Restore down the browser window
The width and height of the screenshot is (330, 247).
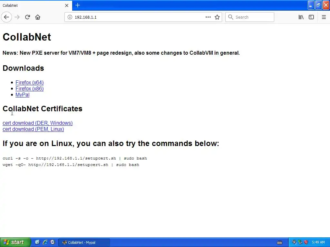coord(318,5)
